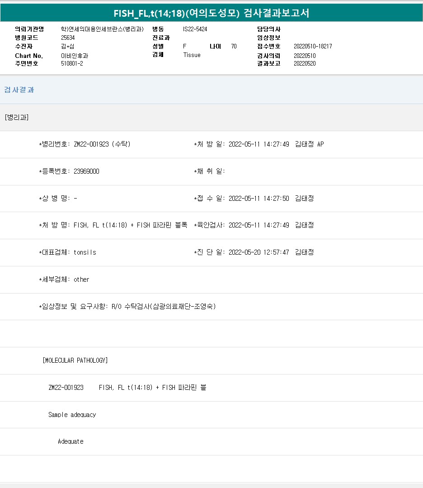Select the 채 취 일 field label
Viewport: 423px width, 488px height.
coord(209,171)
